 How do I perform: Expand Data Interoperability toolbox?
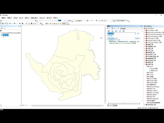click(x=145, y=32)
